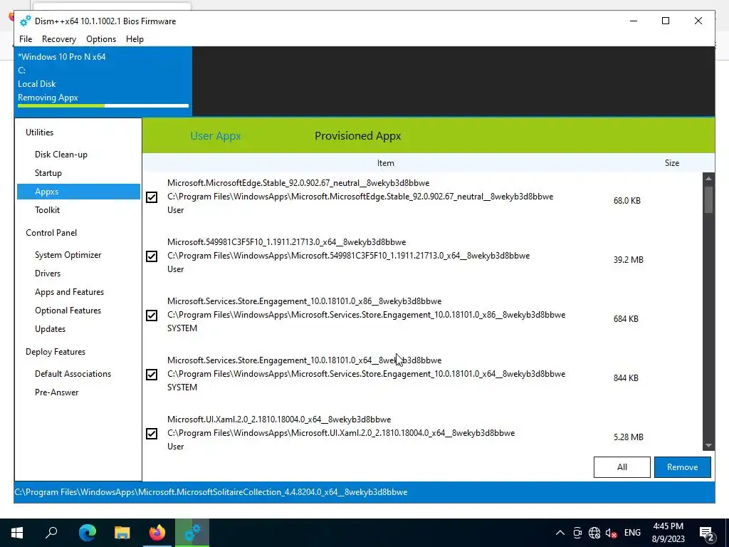This screenshot has height=547, width=729.
Task: Open the Options menu
Action: pyautogui.click(x=101, y=39)
